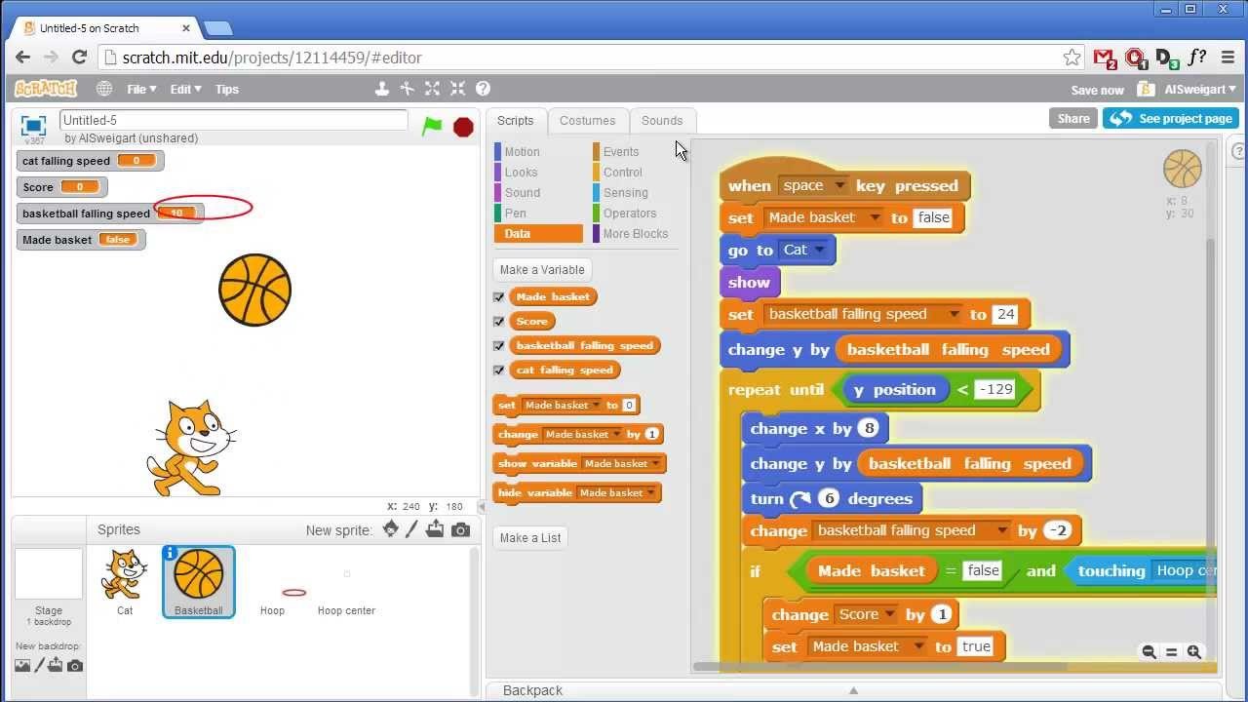This screenshot has width=1248, height=702.
Task: Open the Tips menu item
Action: 227,89
